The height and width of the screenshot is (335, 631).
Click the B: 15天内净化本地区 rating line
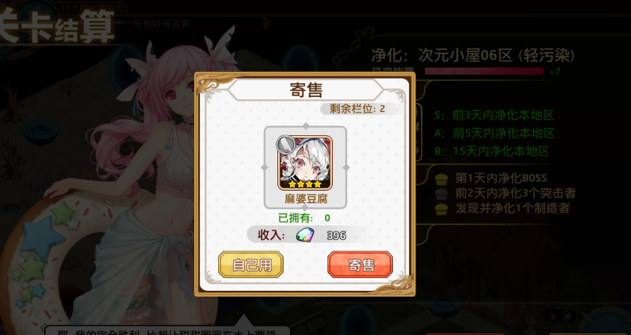pyautogui.click(x=491, y=151)
